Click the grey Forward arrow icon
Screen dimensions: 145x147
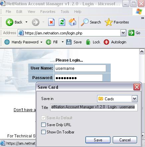36,22
